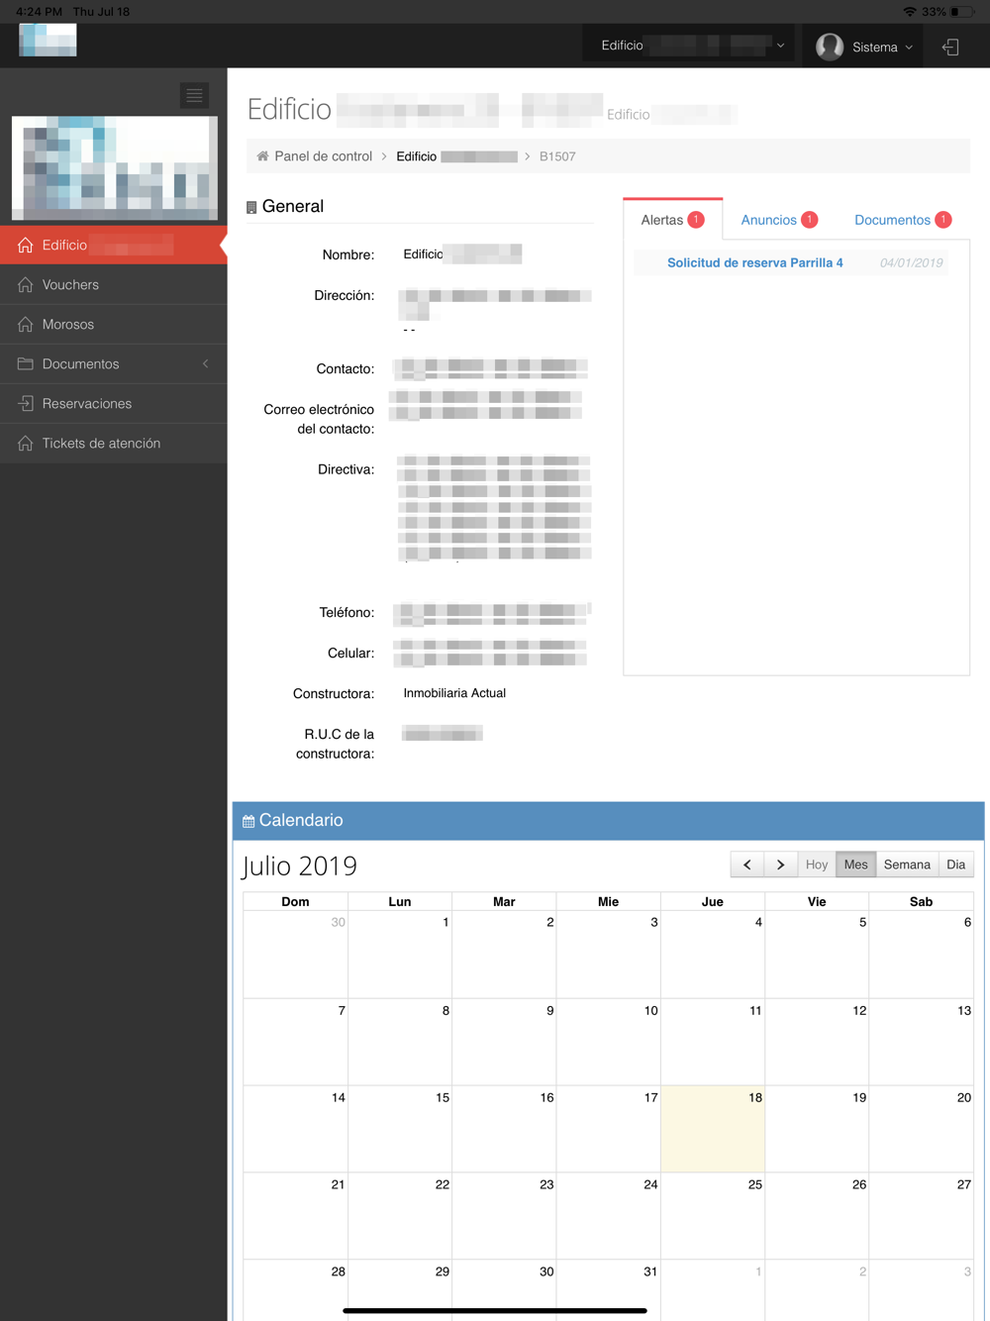
Task: Click the Vouchers house icon in sidebar
Action: tap(26, 284)
